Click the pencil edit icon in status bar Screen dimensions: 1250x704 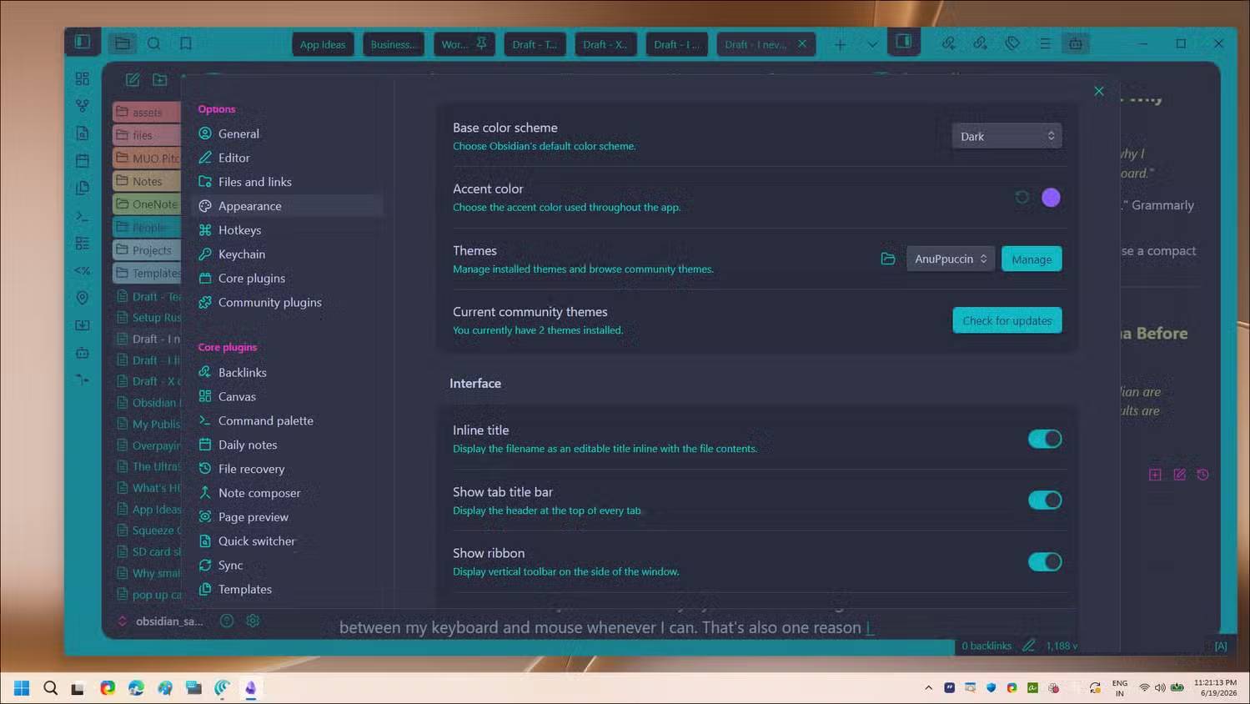[x=1028, y=645]
